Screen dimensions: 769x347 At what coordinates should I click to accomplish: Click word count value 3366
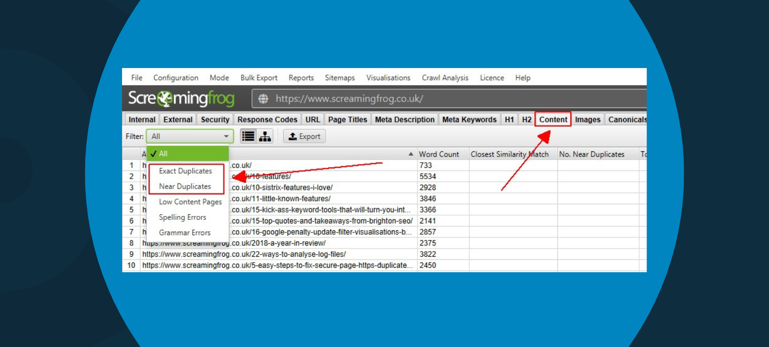[x=428, y=210]
